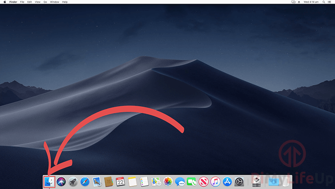Open the Window menu
Screen dimensions: 335x189
point(54,2)
